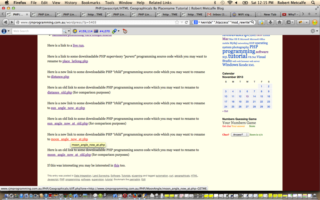This screenshot has width=320, height=200.
Task: Expand the Alexa logo dropdown arrow
Action: click(8, 31)
